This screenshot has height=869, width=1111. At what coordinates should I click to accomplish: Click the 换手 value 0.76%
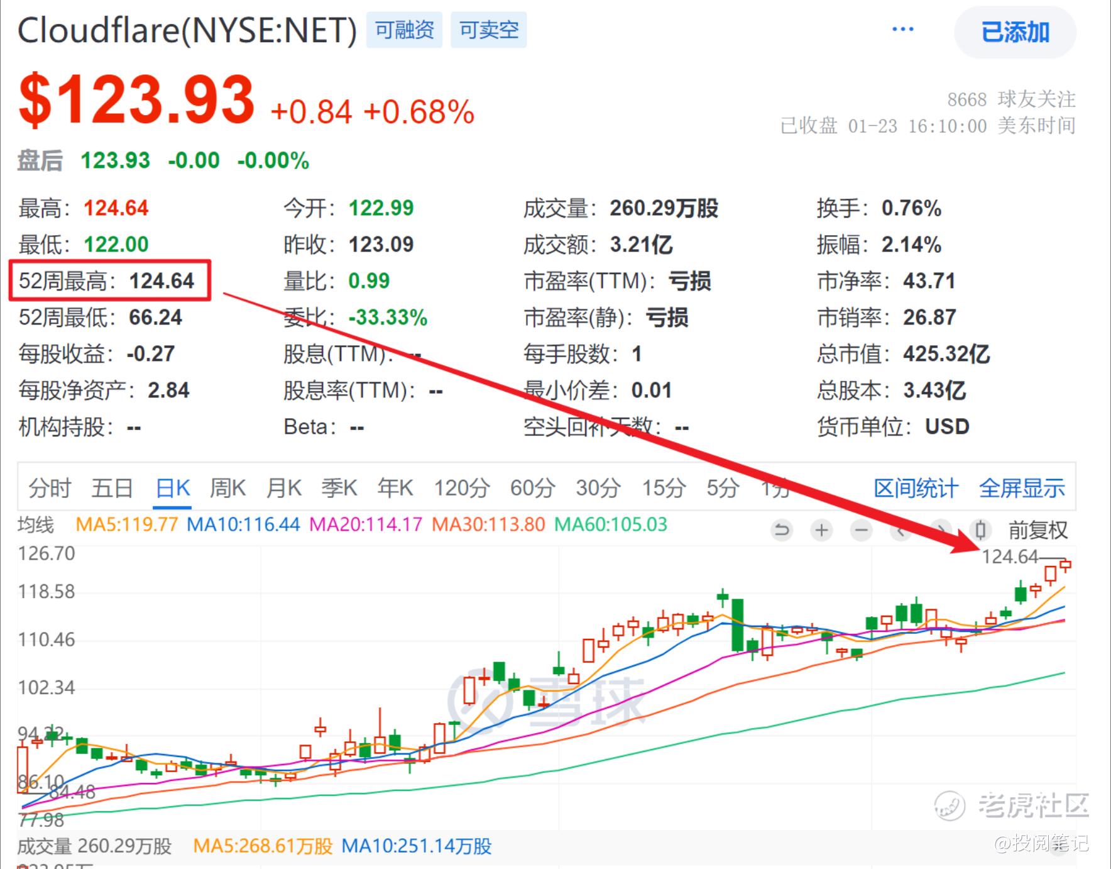point(911,208)
